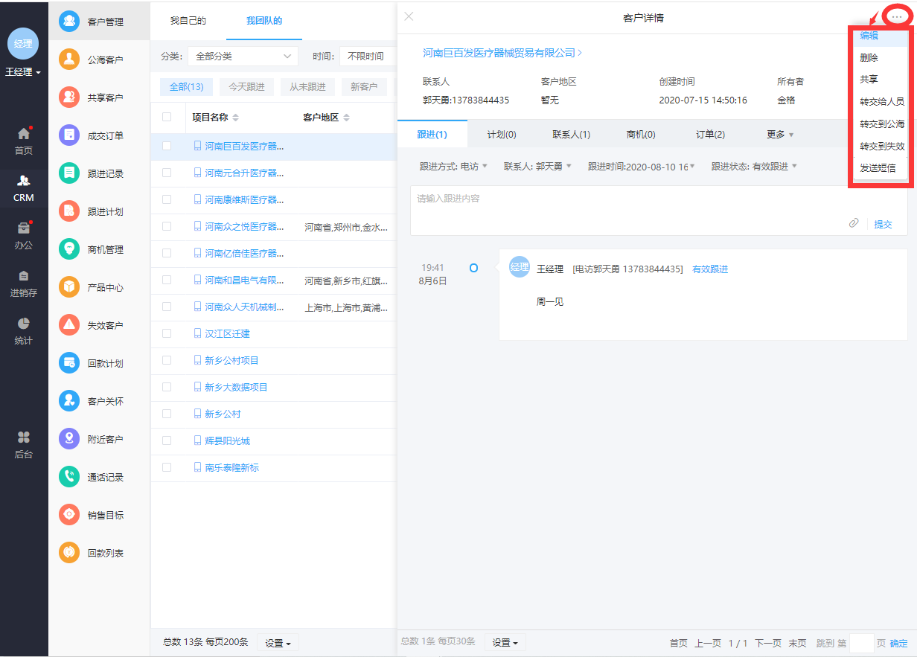Sort by 项目名称 column arrows
This screenshot has height=657, width=917.
236,118
